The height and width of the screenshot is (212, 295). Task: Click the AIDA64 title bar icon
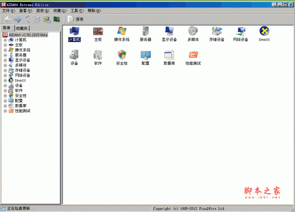coord(3,5)
